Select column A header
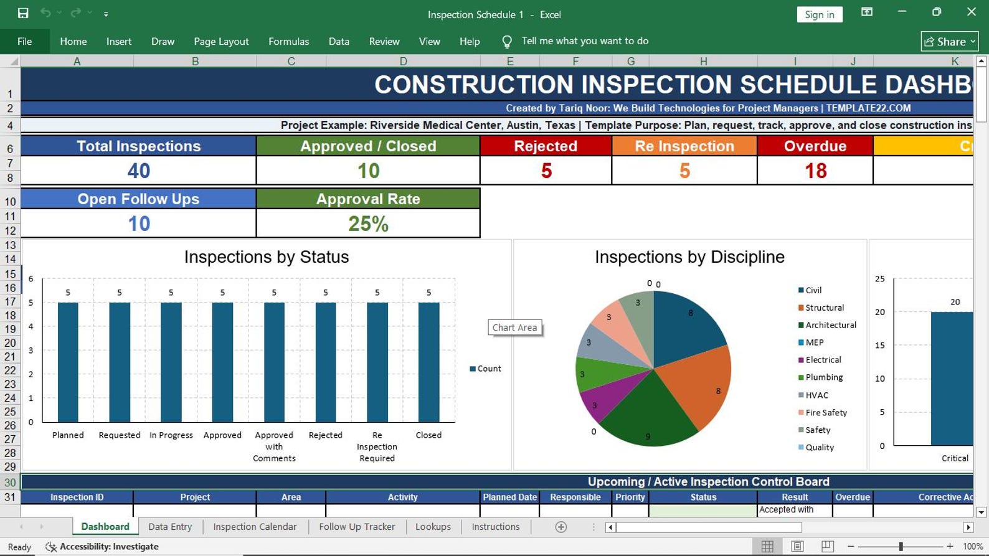Screen dimensions: 989x556 click(x=77, y=61)
